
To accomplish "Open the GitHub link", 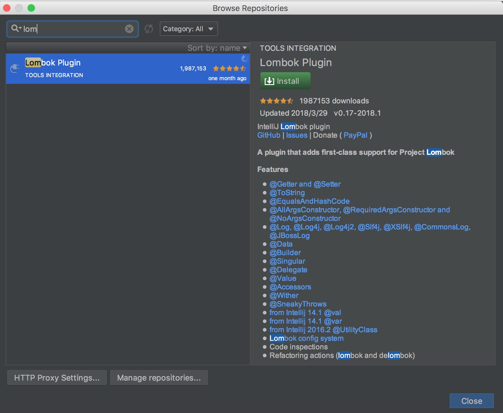I will (269, 135).
